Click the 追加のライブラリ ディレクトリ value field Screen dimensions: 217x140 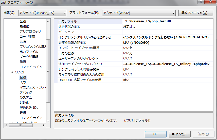[167, 64]
